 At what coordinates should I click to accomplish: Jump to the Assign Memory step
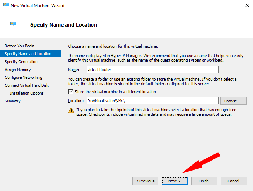point(18,70)
